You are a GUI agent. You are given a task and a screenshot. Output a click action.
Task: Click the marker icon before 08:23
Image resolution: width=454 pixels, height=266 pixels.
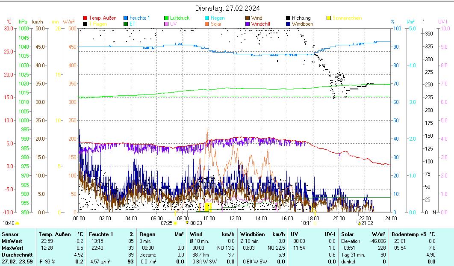(187, 223)
